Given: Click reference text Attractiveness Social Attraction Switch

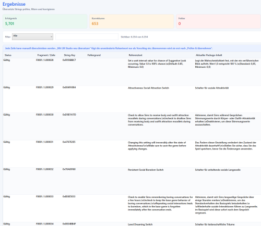Looking at the screenshot, I should pos(148,88).
